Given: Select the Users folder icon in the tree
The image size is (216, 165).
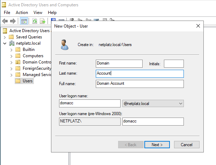Looking at the screenshot, I should point(18,81).
